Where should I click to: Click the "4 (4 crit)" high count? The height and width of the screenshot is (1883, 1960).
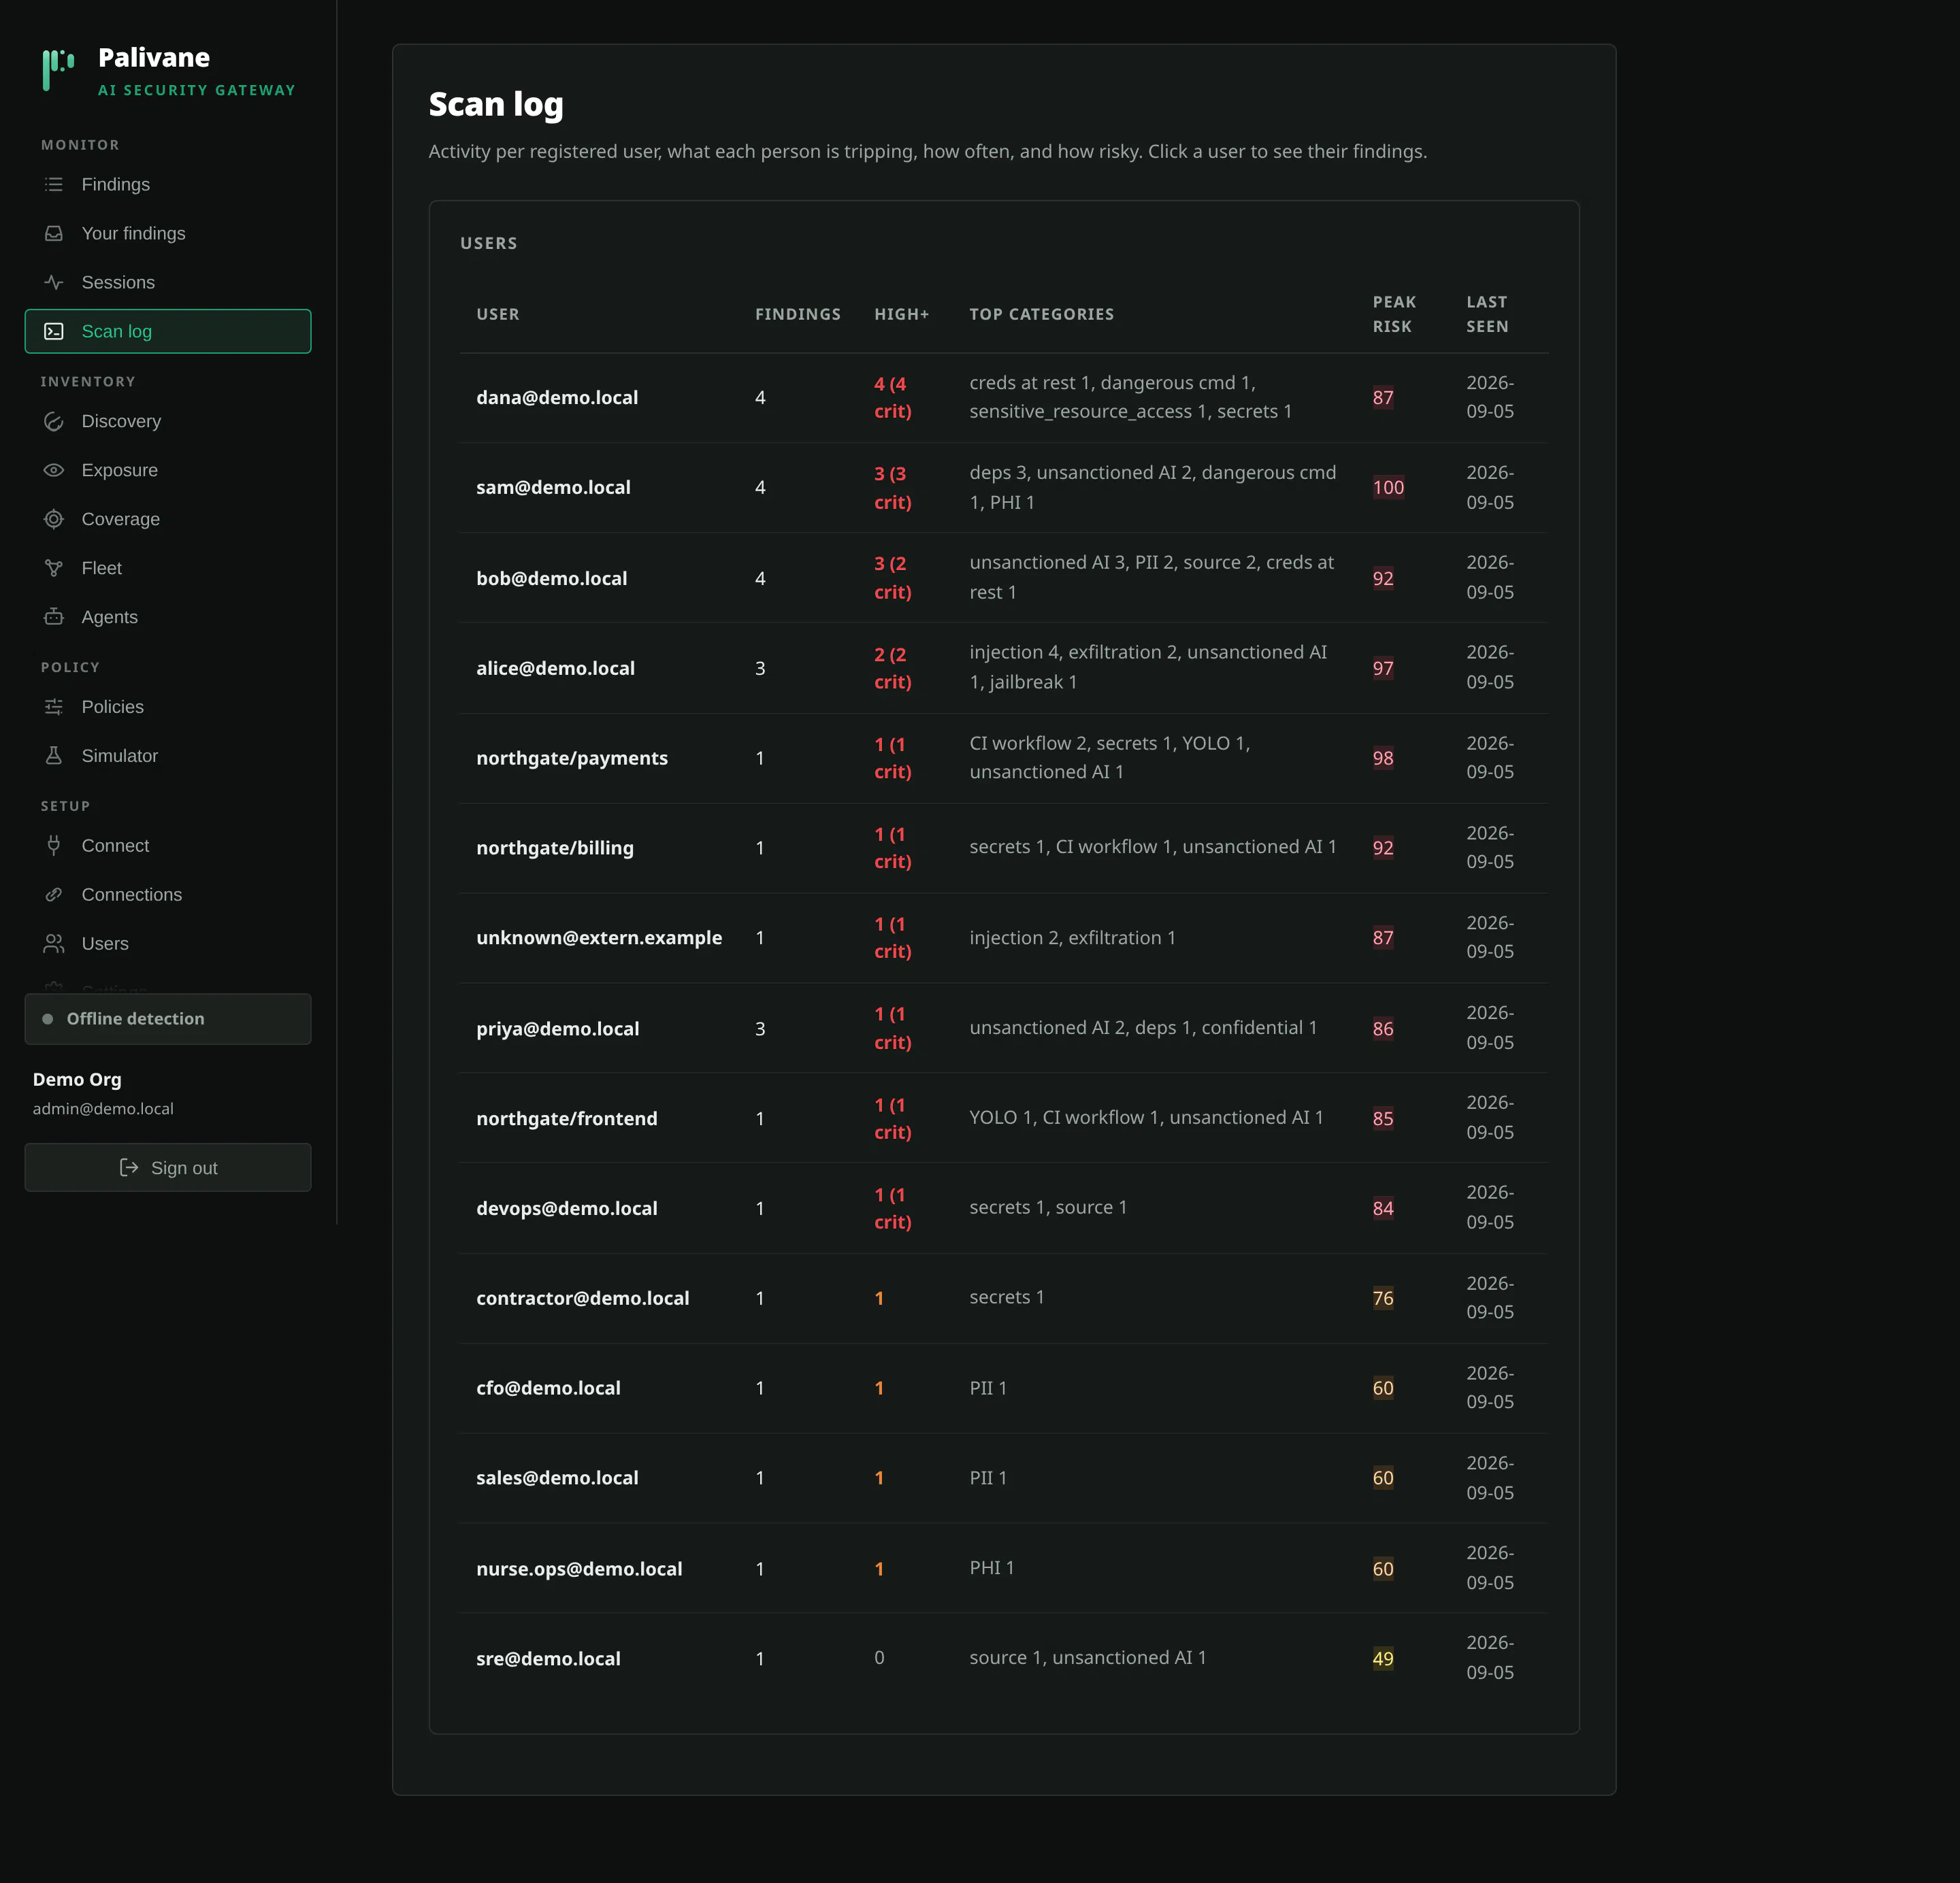[893, 398]
